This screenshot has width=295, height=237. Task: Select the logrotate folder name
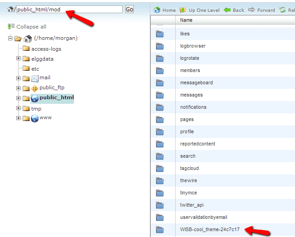189,58
